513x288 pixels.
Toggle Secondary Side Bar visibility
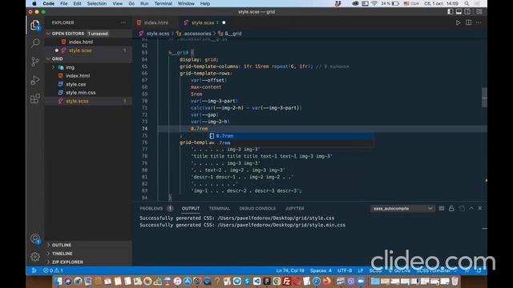pyautogui.click(x=467, y=12)
